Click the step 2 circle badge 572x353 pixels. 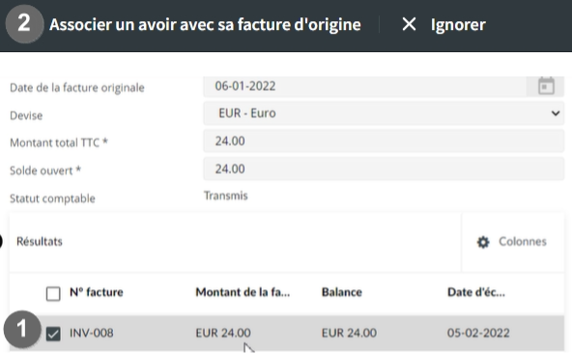click(24, 23)
